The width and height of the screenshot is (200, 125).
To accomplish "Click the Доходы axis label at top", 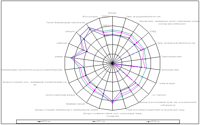I will click(x=112, y=13).
